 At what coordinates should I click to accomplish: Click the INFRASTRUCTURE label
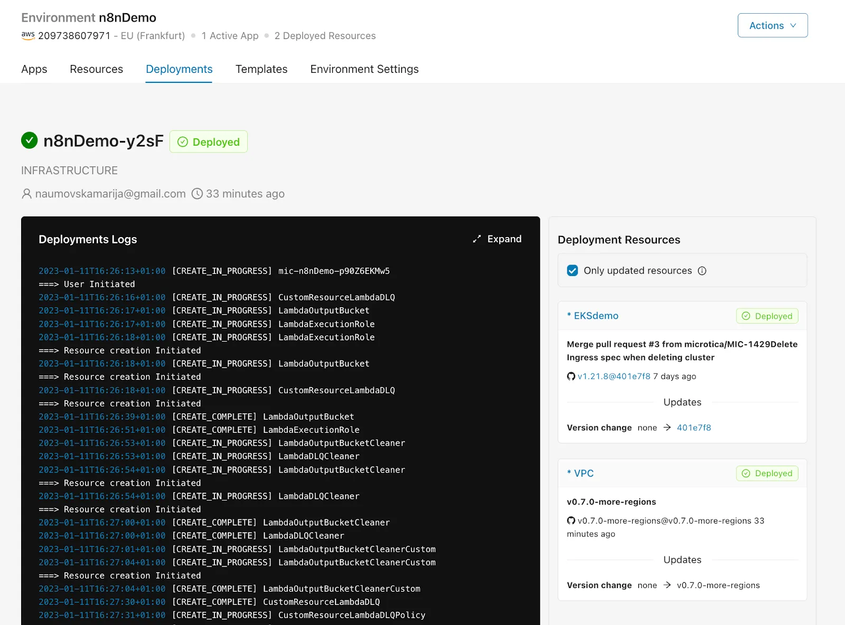coord(69,171)
